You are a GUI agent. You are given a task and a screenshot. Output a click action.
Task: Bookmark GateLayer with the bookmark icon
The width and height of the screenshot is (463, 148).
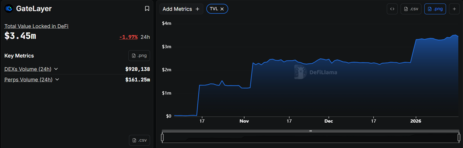pos(147,9)
